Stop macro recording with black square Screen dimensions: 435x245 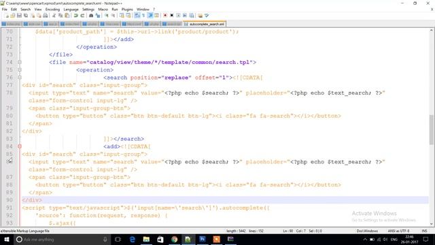coord(172,16)
